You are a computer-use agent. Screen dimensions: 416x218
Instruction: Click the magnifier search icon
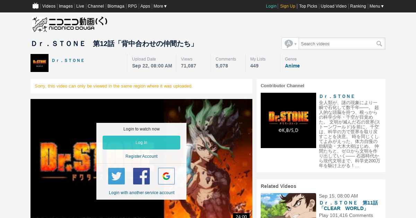(x=379, y=44)
